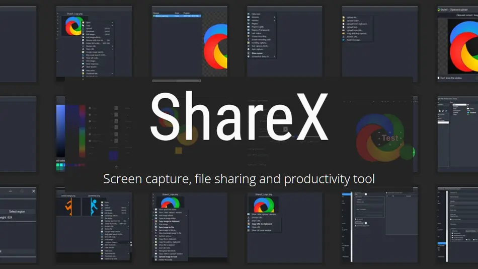The image size is (478, 269).
Task: Select Text capture (OCR) menu entry
Action: click(260, 46)
